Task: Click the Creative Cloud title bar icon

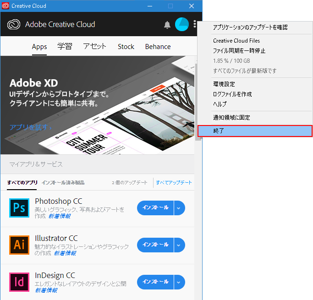Action: (5, 6)
